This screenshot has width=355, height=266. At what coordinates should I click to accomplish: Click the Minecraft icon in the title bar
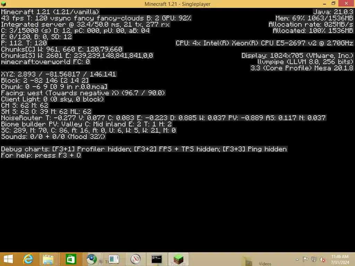[3, 4]
